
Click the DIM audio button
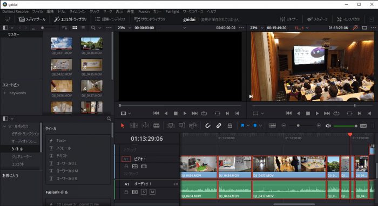[x=363, y=126]
